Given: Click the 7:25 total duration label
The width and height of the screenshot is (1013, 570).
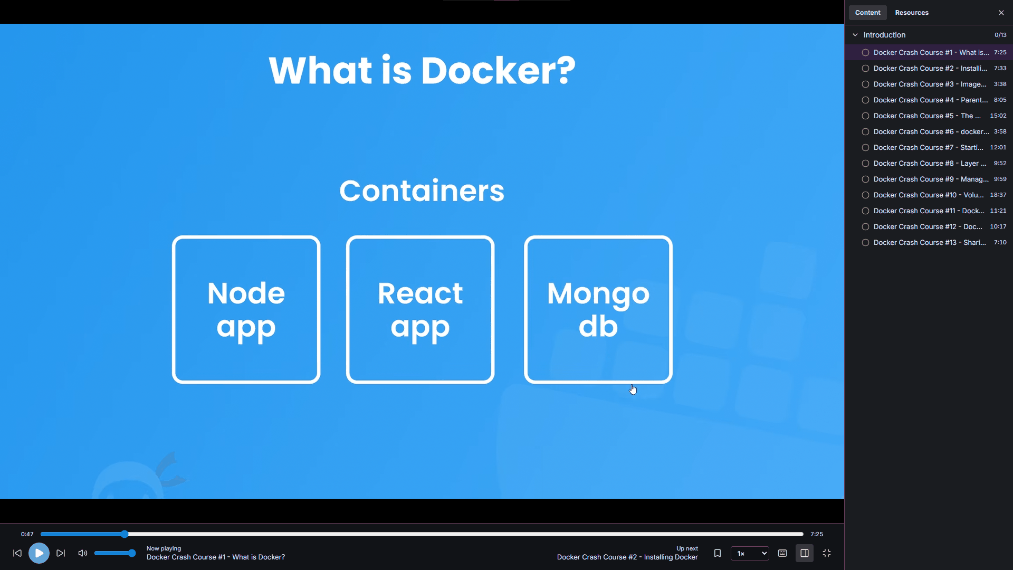Looking at the screenshot, I should pyautogui.click(x=817, y=534).
